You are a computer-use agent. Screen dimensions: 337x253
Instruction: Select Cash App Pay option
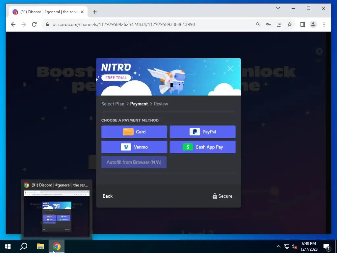[203, 147]
